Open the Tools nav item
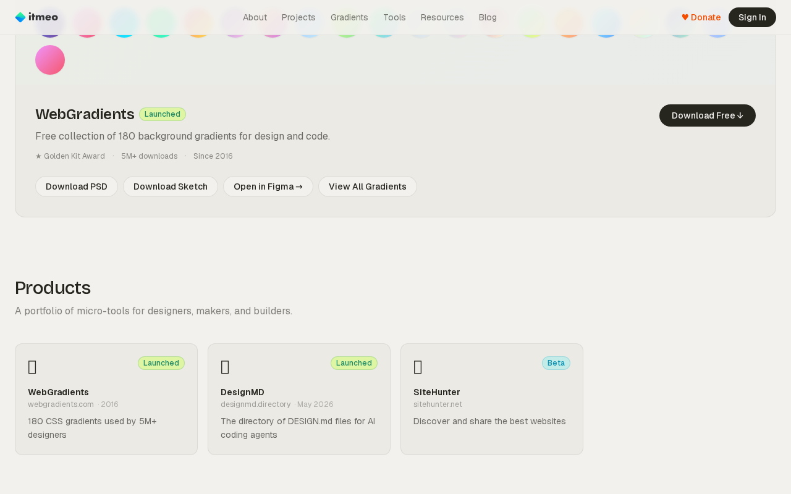 tap(394, 17)
